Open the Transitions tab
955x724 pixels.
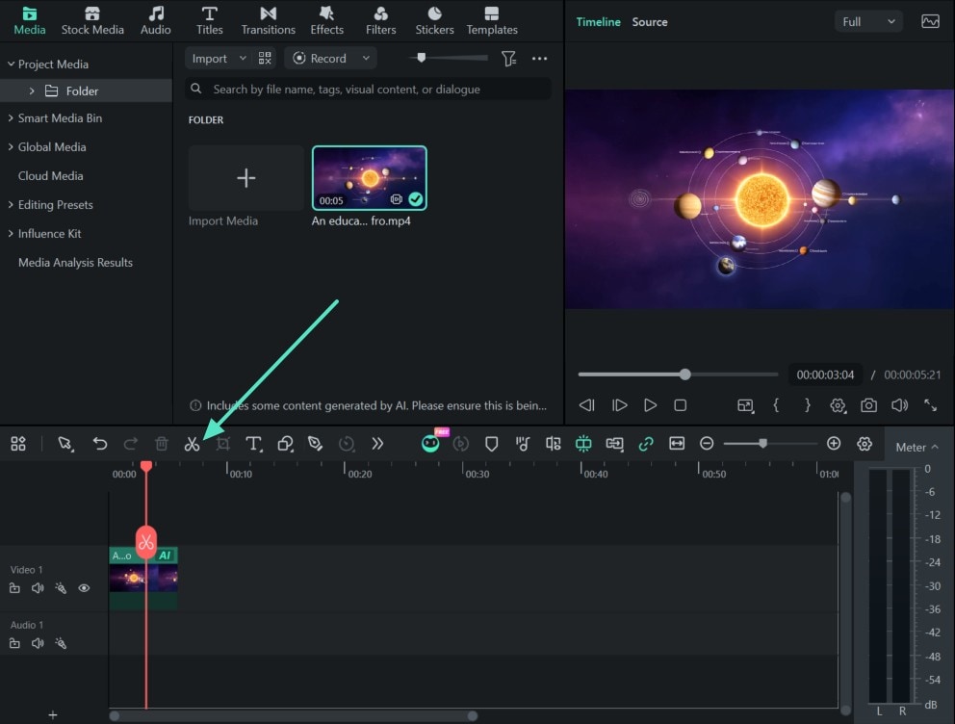268,21
